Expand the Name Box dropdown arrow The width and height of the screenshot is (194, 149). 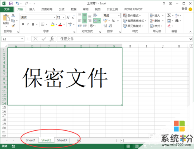[22, 39]
